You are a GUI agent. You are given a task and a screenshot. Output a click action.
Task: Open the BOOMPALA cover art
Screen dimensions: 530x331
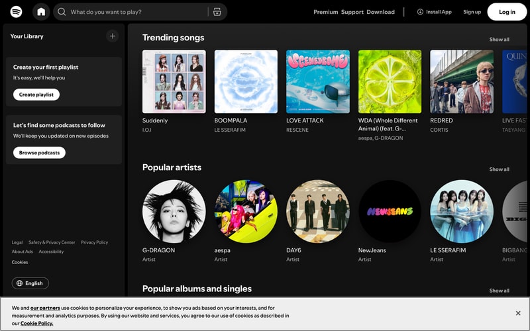pyautogui.click(x=246, y=81)
